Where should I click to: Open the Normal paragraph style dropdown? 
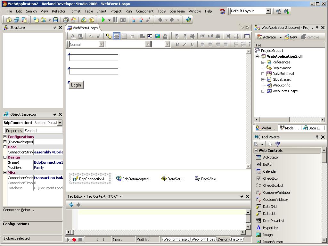click(102, 44)
